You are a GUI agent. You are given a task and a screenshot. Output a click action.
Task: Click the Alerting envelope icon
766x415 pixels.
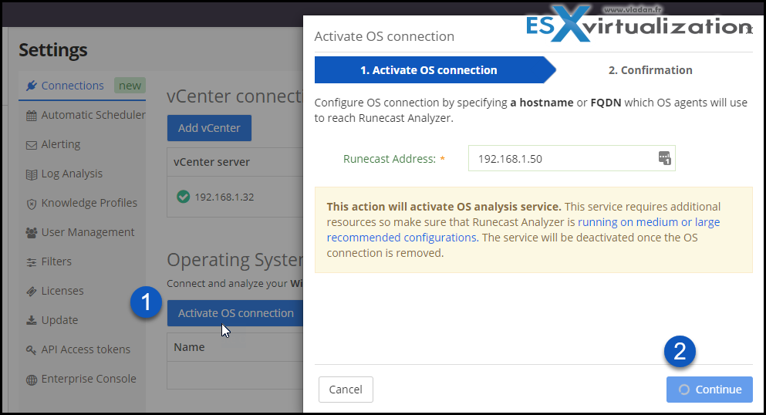[32, 145]
